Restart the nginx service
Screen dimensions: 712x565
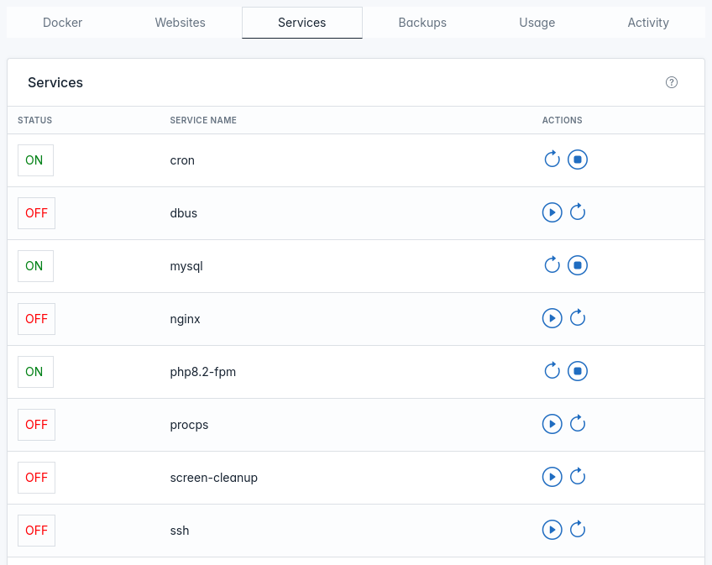578,318
